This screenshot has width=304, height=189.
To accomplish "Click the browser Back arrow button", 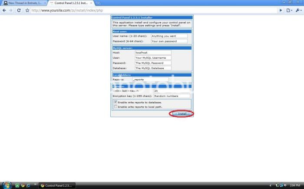I will coord(4,10).
